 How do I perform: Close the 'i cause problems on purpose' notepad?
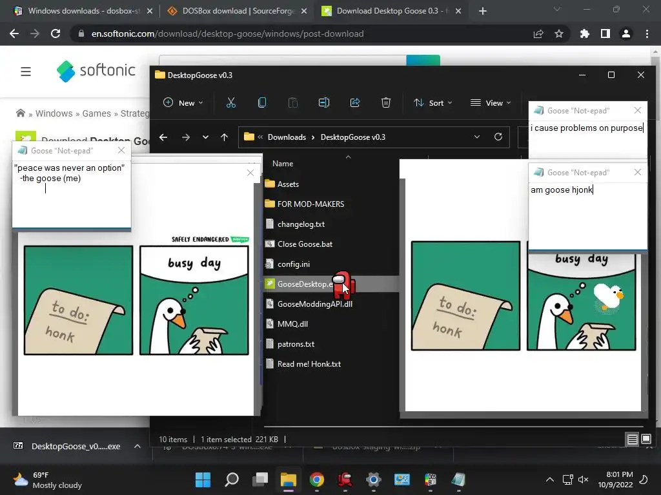coord(638,110)
